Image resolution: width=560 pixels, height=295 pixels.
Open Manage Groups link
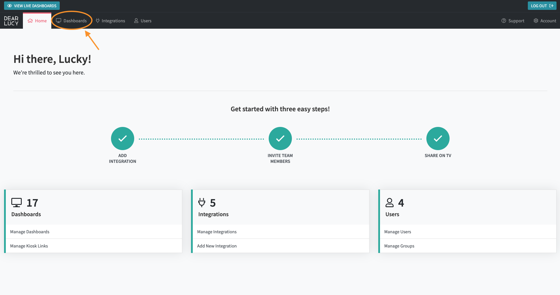pyautogui.click(x=468, y=246)
